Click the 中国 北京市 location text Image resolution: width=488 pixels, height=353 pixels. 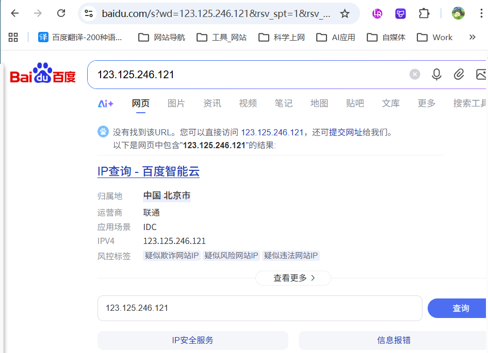pos(167,196)
